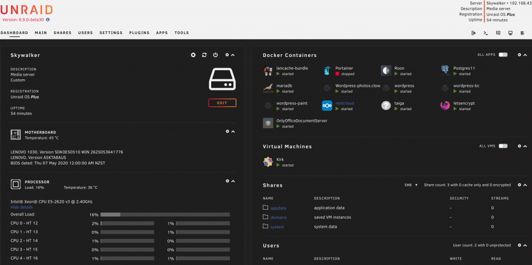Open the Settings tab
The width and height of the screenshot is (532, 265).
[111, 33]
